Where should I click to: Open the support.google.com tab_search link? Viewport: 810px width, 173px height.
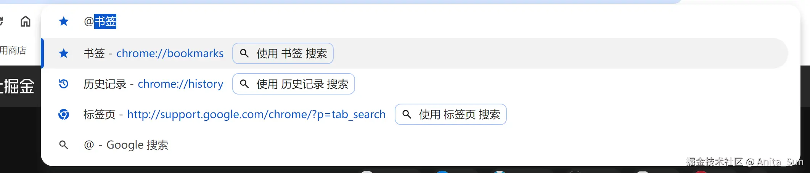click(x=256, y=114)
